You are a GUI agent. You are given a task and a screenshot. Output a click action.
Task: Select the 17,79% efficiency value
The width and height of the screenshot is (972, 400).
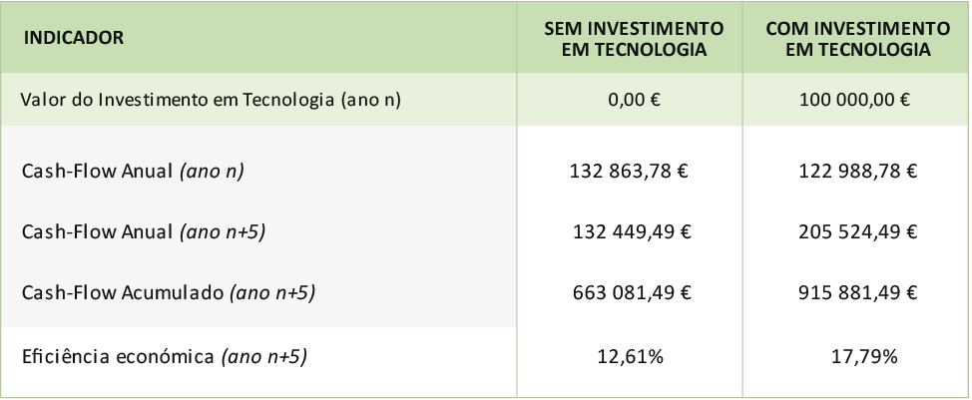tap(864, 357)
